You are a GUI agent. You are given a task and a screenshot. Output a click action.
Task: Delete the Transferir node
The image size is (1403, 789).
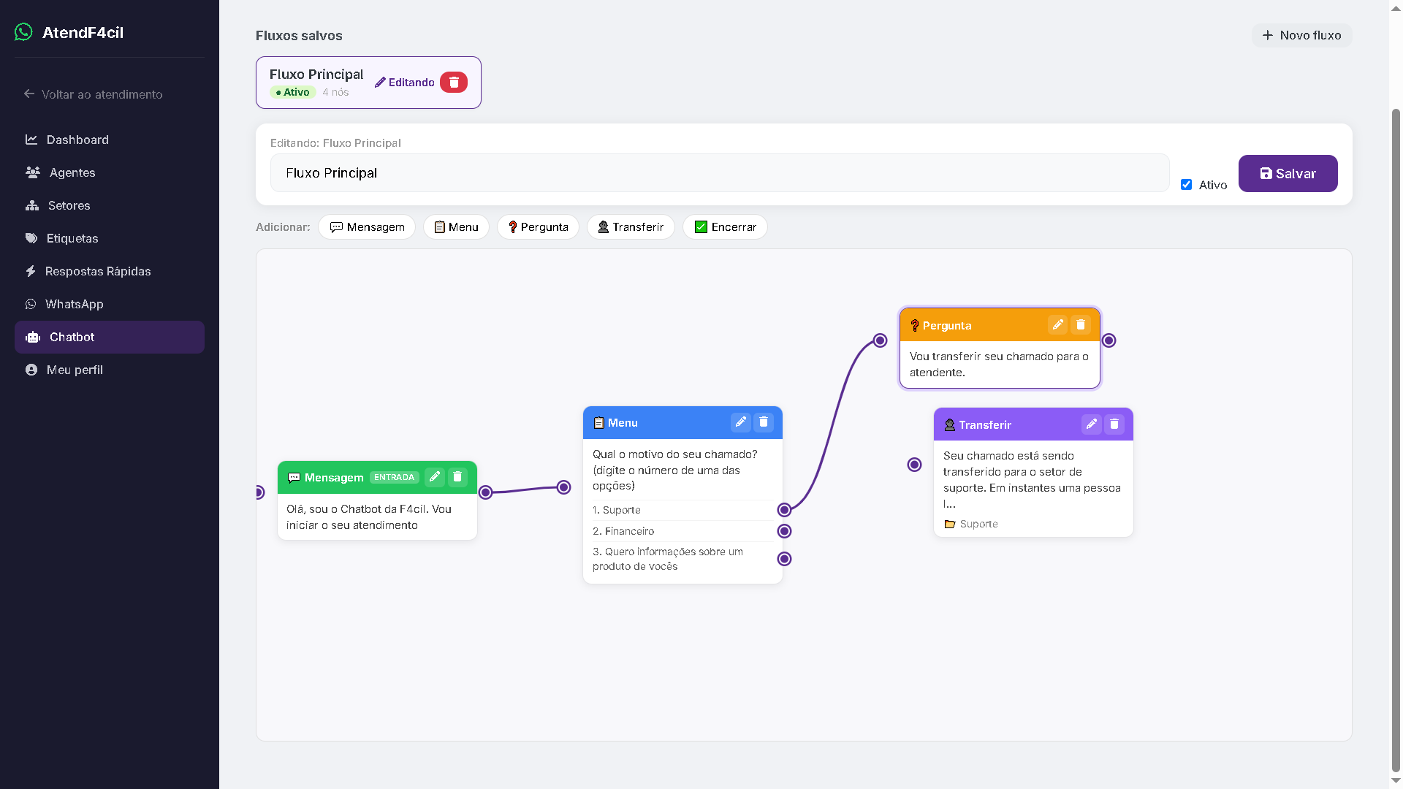pyautogui.click(x=1114, y=424)
